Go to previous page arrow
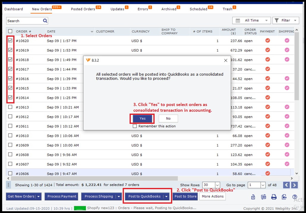Screen dimensions: 306x213 [286, 185]
